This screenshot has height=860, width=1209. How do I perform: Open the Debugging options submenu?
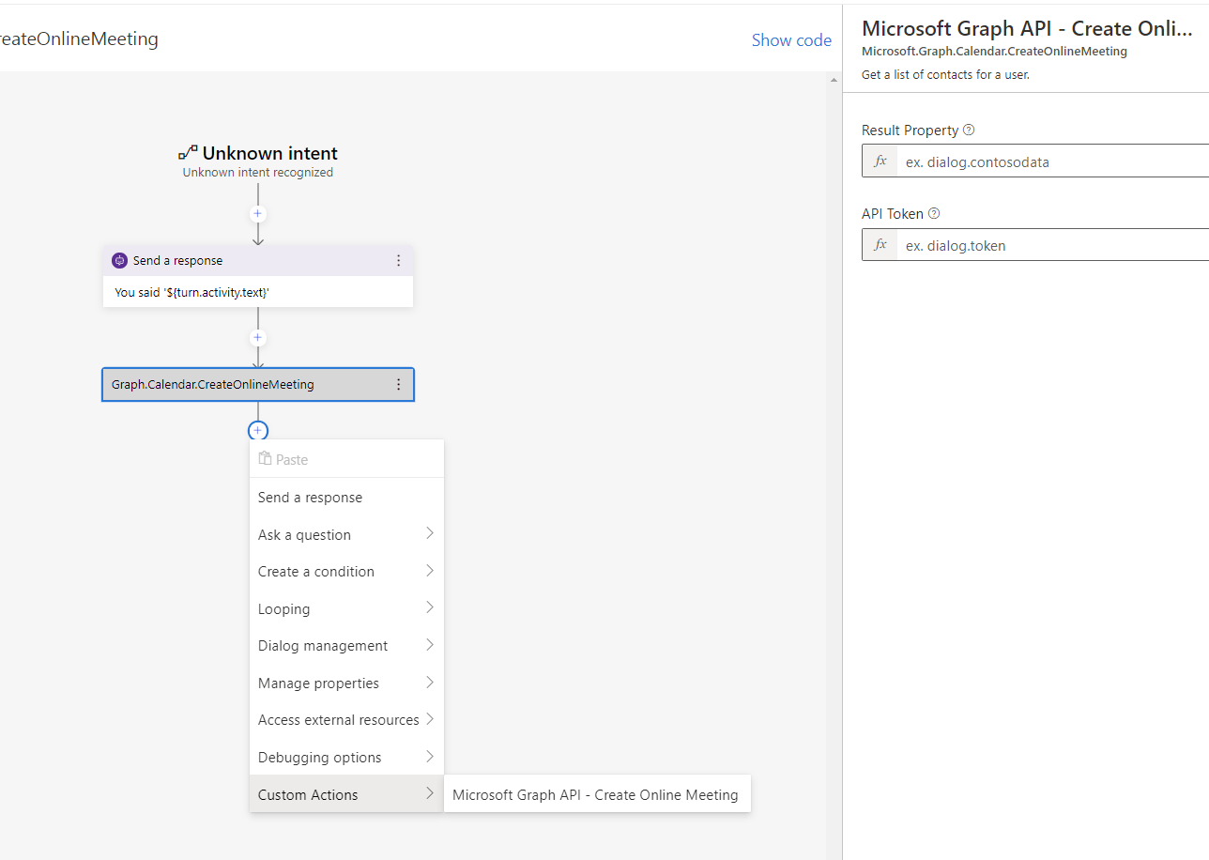point(346,757)
